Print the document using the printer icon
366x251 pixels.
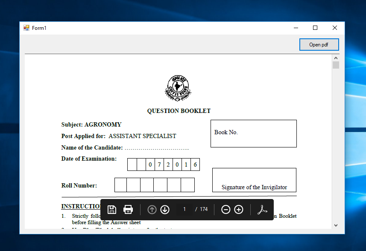point(128,210)
